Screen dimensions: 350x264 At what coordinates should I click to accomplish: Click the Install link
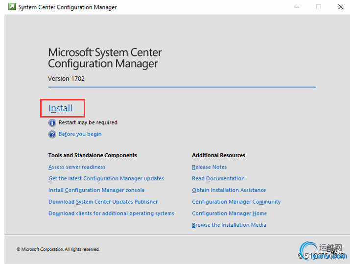pos(60,108)
